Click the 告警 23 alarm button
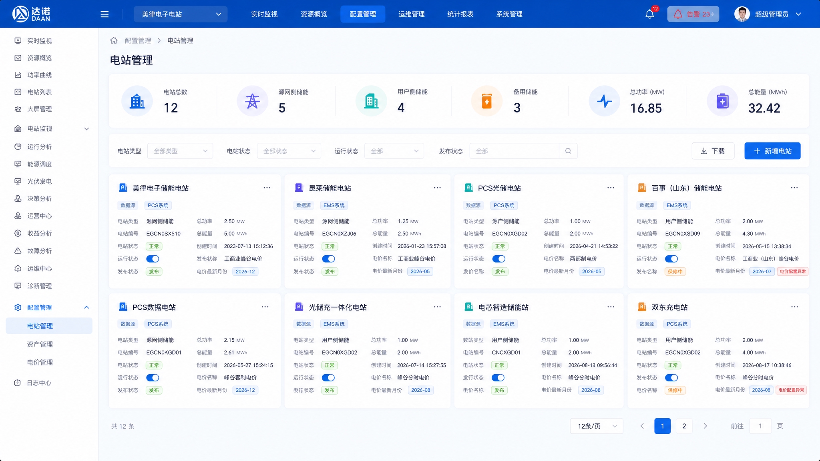820x461 pixels. coord(693,14)
